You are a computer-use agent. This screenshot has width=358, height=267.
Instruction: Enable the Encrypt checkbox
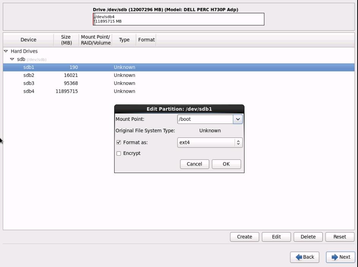119,153
